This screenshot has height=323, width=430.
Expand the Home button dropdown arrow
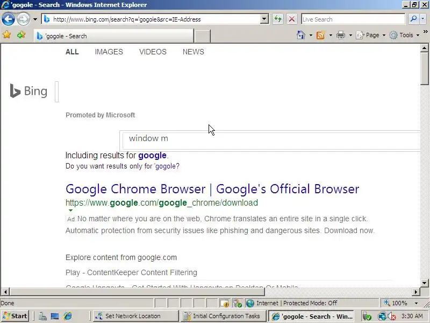(311, 35)
